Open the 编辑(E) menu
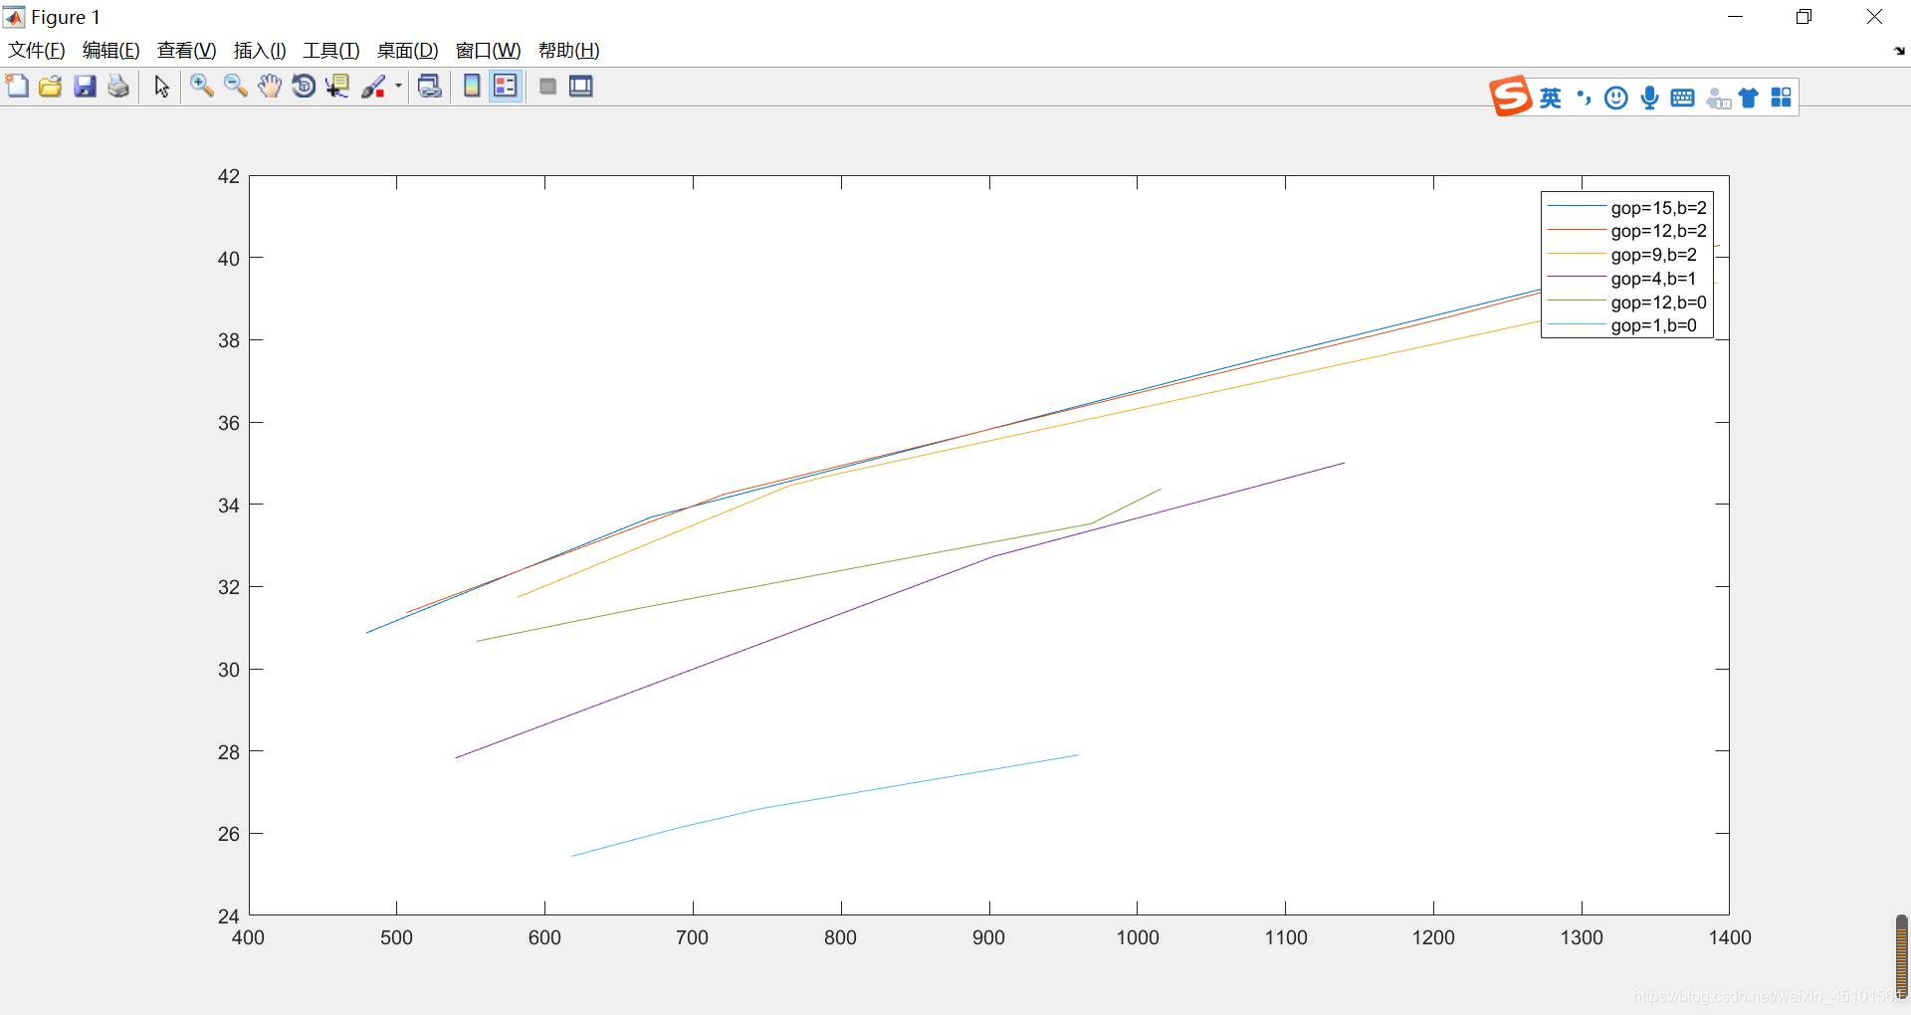Screen dimensions: 1911x1015 click(110, 51)
